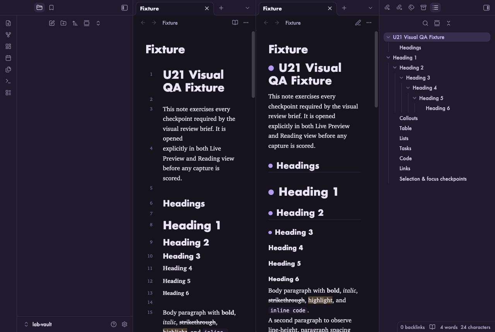Open the Outgoing links sidebar tab icon
495x332 pixels.
pos(399,8)
